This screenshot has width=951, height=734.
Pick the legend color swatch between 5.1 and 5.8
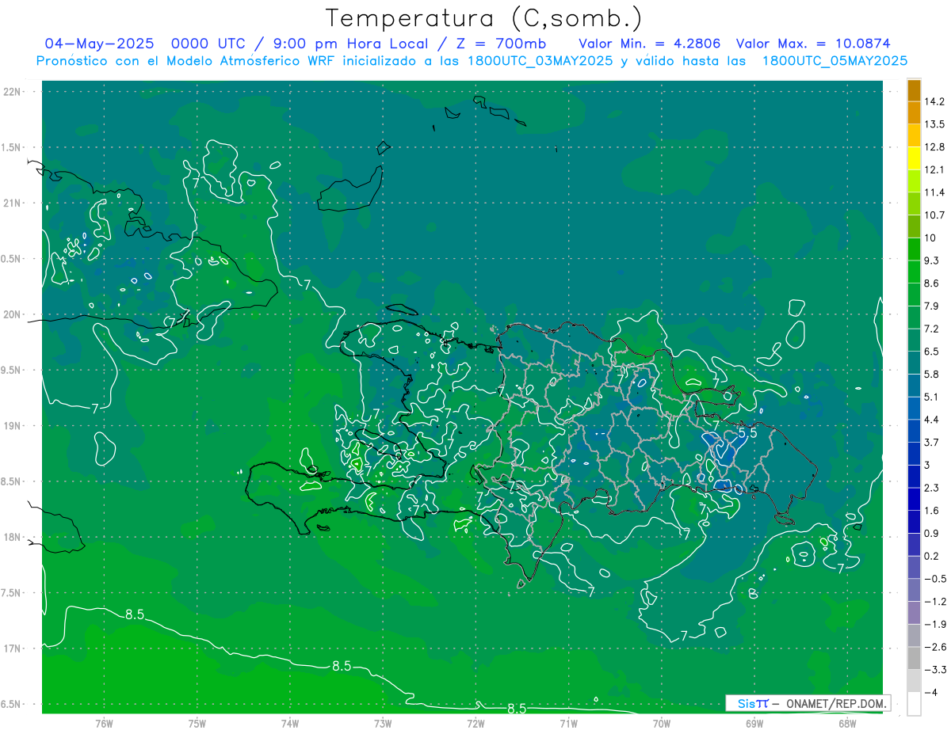click(x=914, y=386)
